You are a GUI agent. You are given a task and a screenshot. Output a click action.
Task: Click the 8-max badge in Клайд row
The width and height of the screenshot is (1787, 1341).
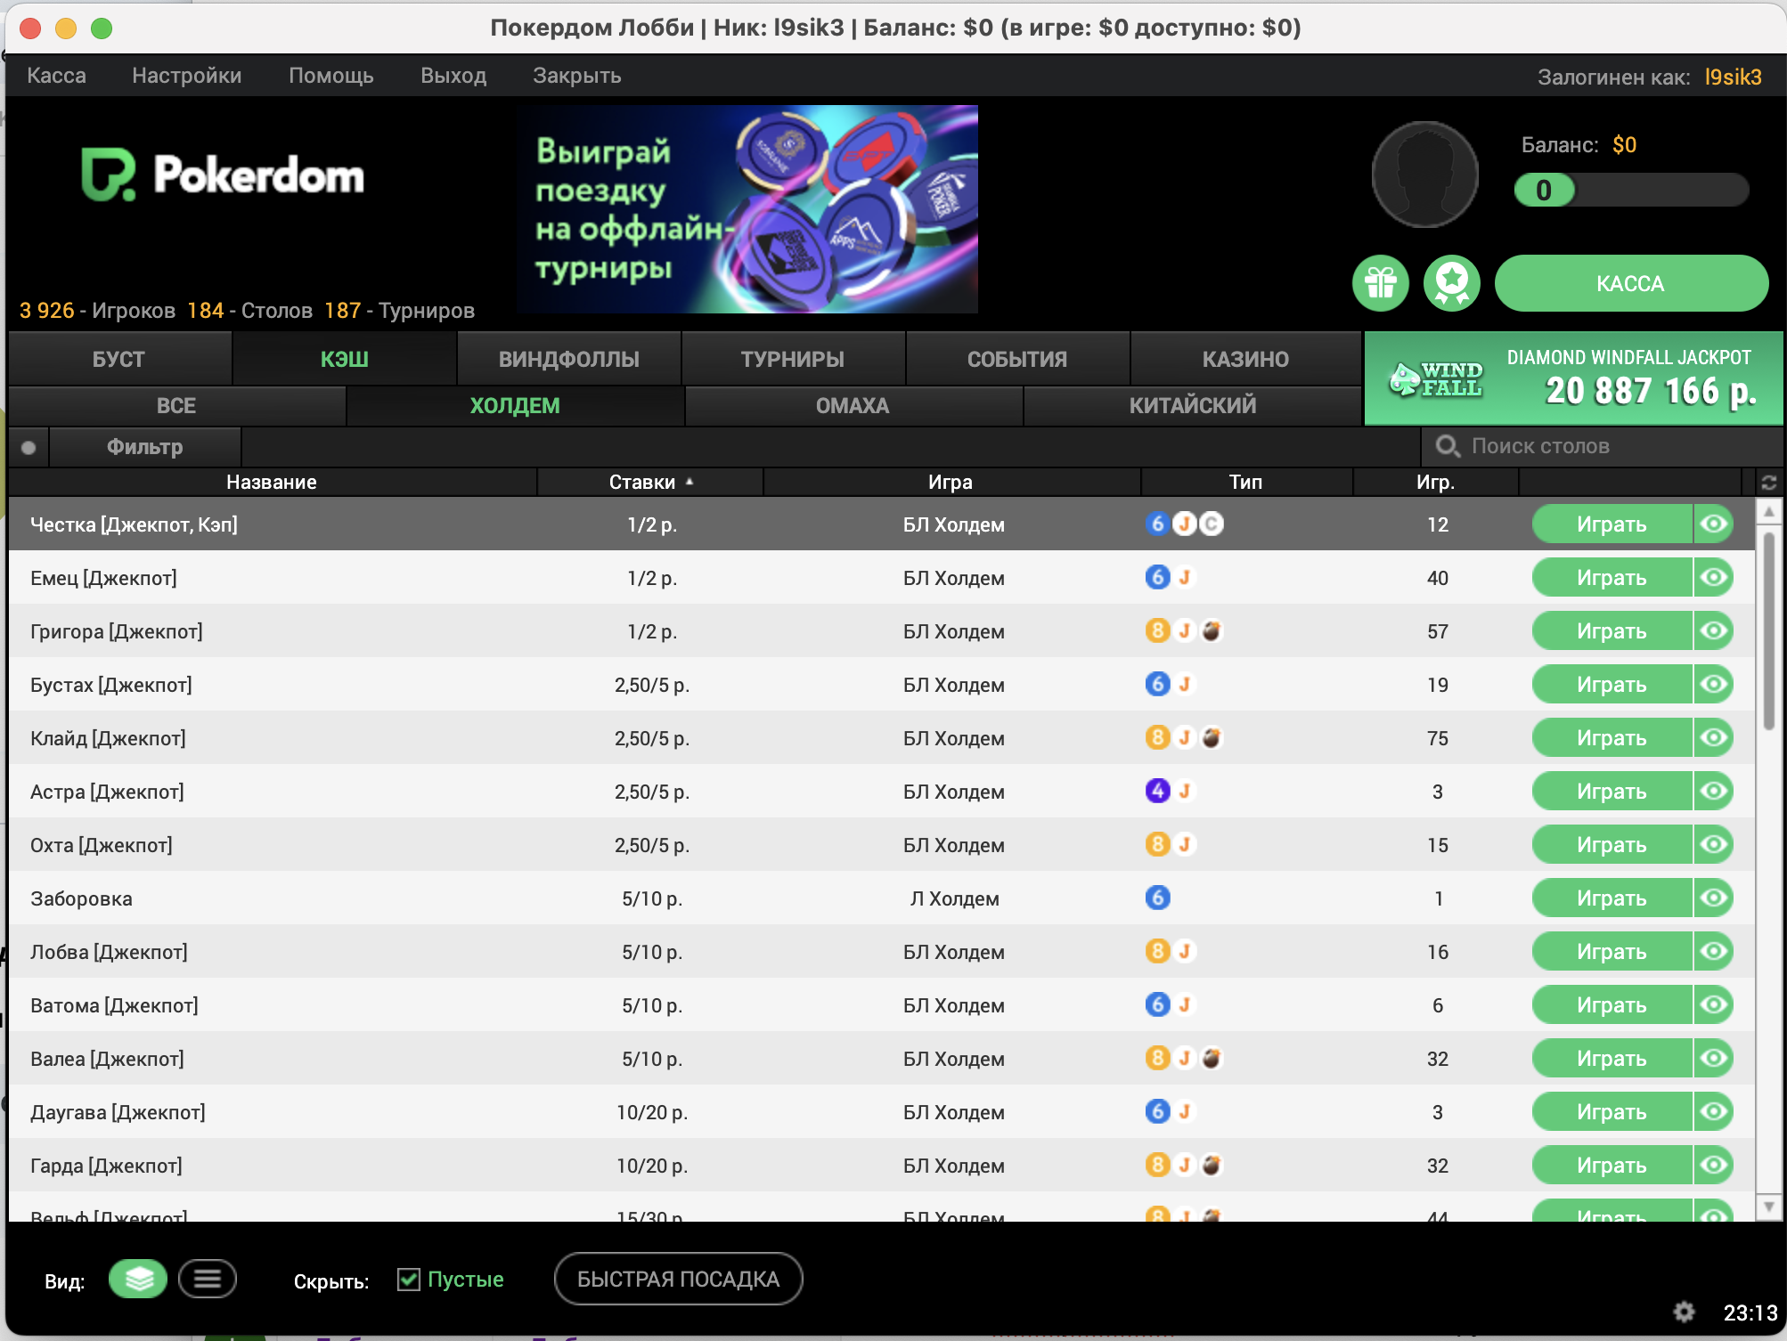[1157, 737]
